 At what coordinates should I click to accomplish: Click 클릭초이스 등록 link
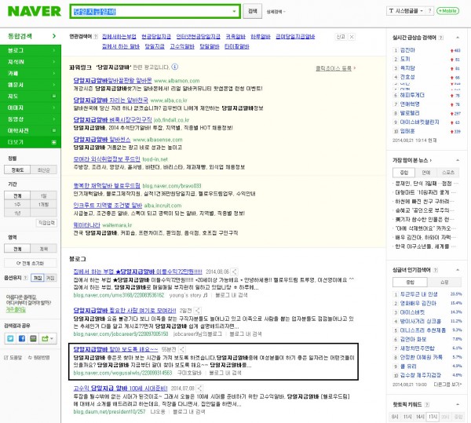(x=335, y=68)
